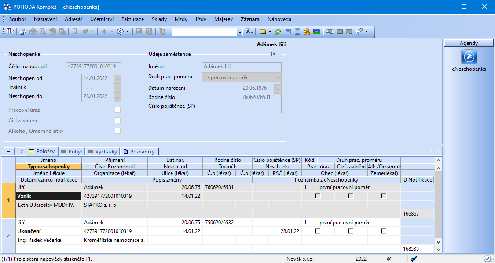Toggle the Alkohol, Omamné látky checkbox
Viewport: 495px width, 263px height.
point(118,131)
